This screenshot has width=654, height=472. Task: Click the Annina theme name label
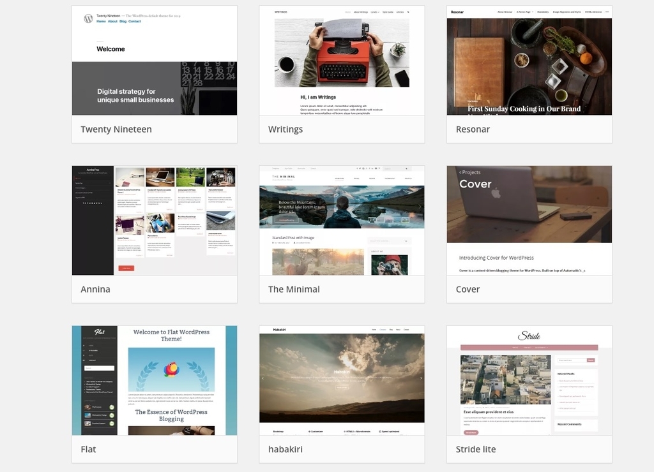tap(96, 289)
